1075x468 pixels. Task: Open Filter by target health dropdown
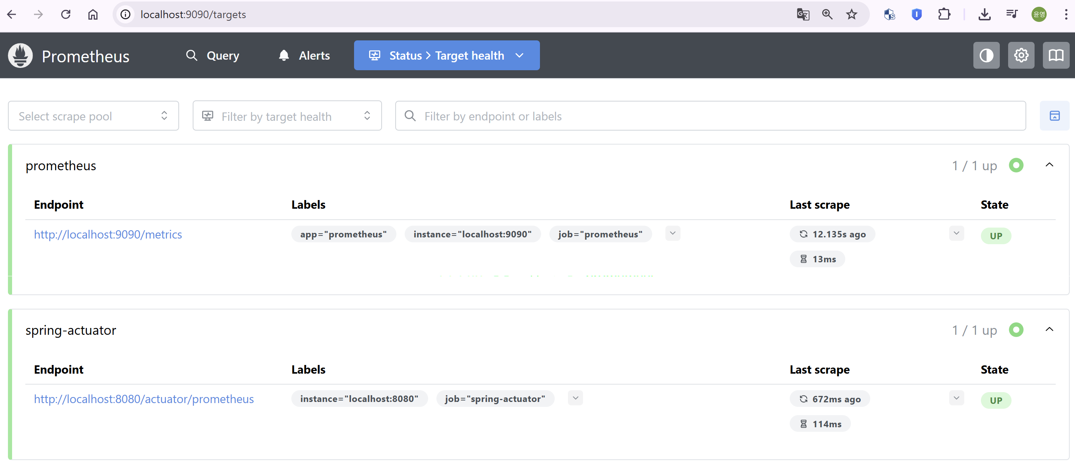(287, 116)
